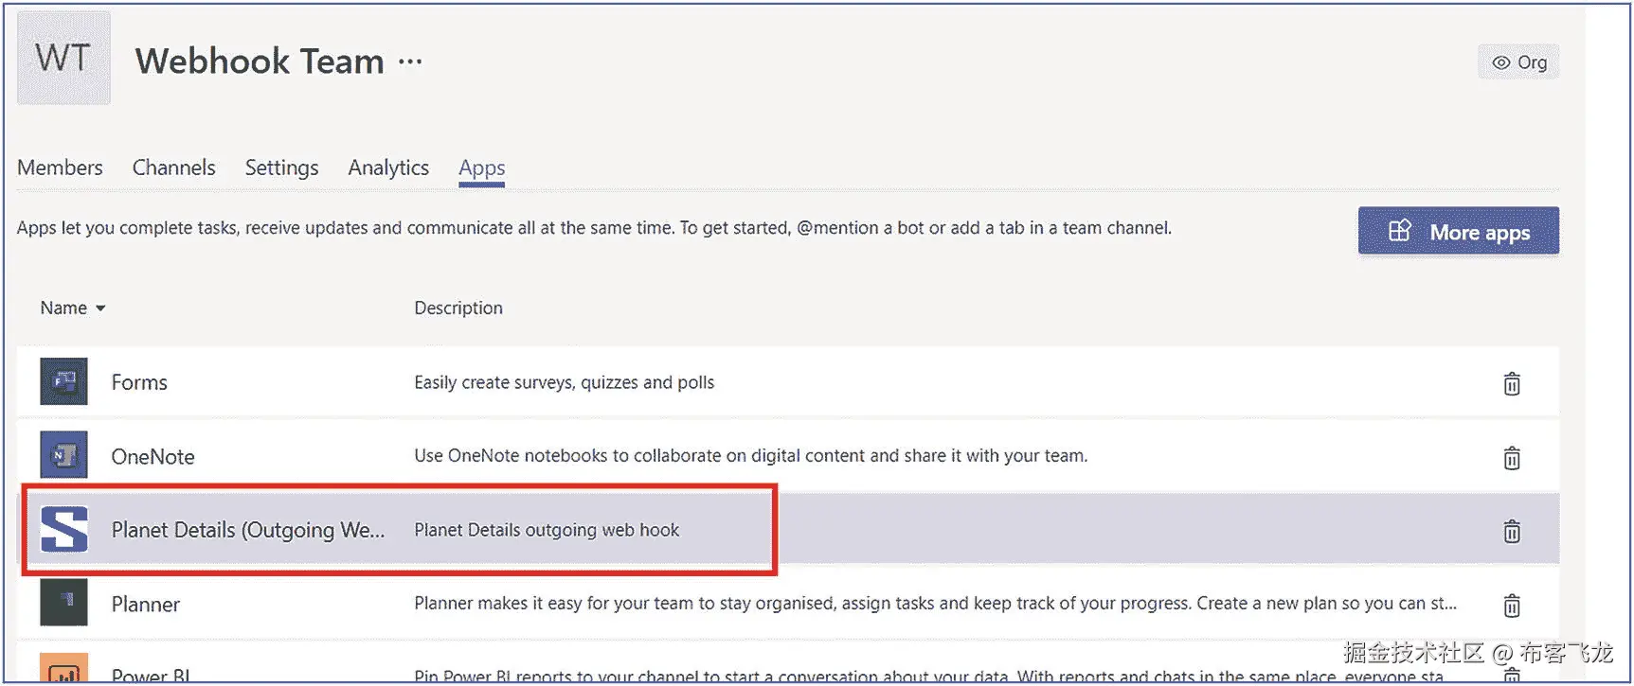Delete the Forms app with trash icon

pyautogui.click(x=1512, y=383)
